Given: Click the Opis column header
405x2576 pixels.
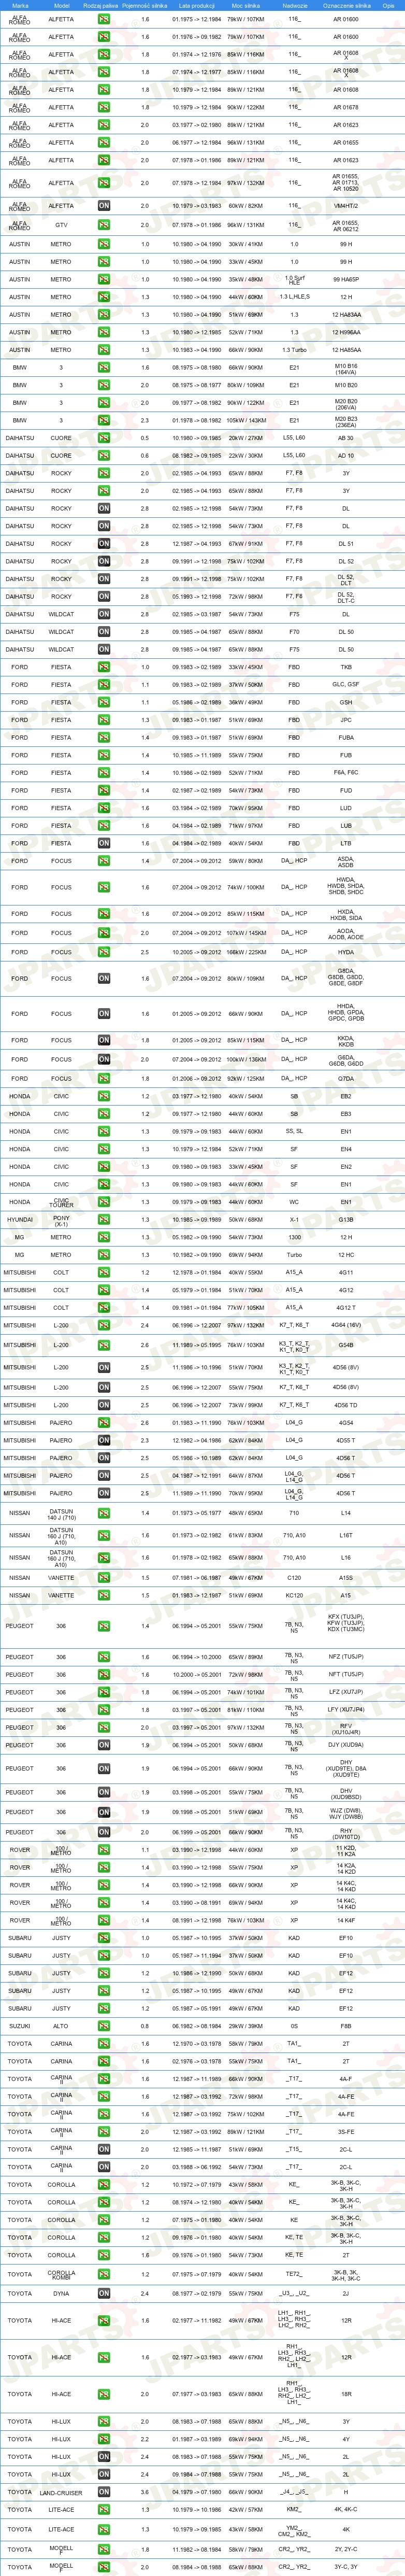Looking at the screenshot, I should (388, 5).
